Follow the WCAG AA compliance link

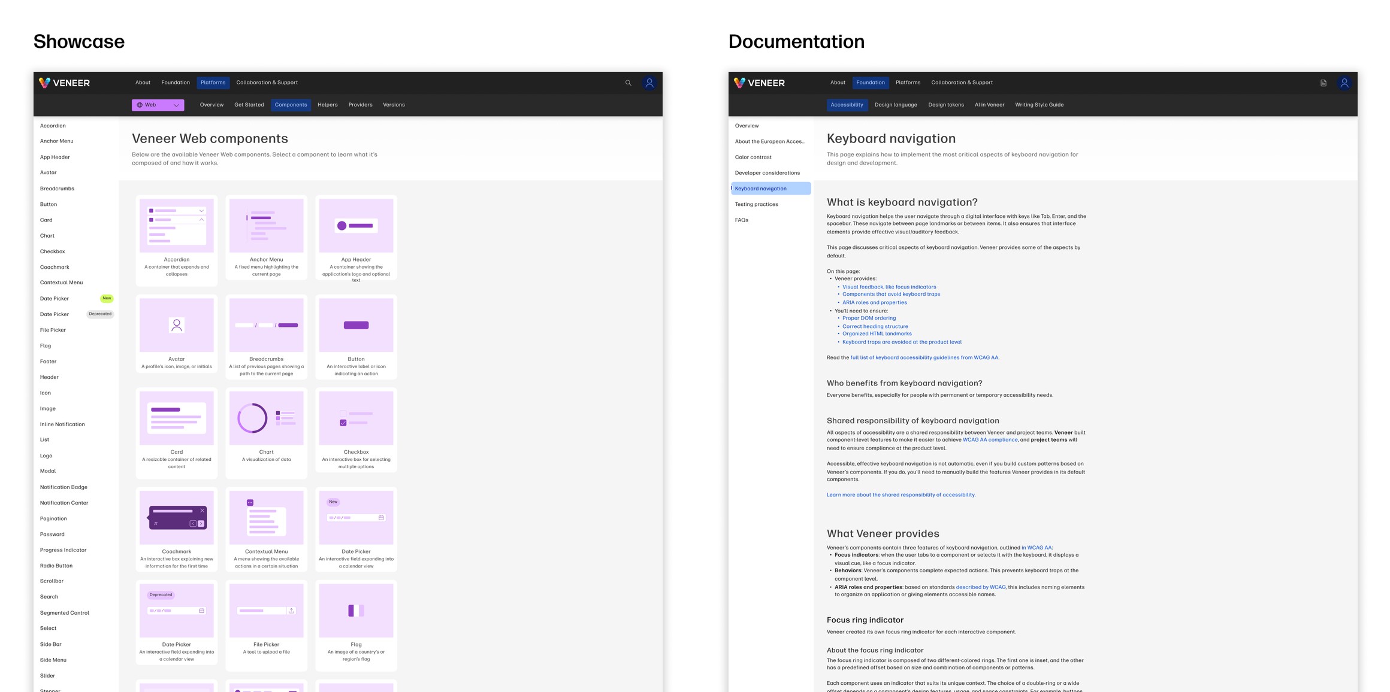point(990,439)
